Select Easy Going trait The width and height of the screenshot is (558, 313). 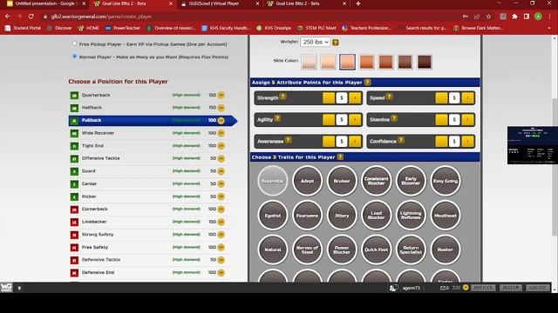[446, 181]
